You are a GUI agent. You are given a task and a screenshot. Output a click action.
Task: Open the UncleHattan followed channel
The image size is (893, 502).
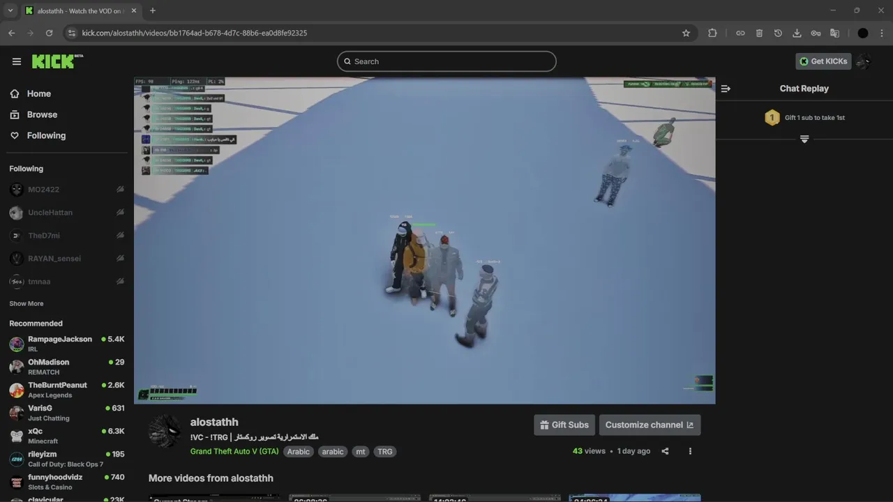click(66, 213)
